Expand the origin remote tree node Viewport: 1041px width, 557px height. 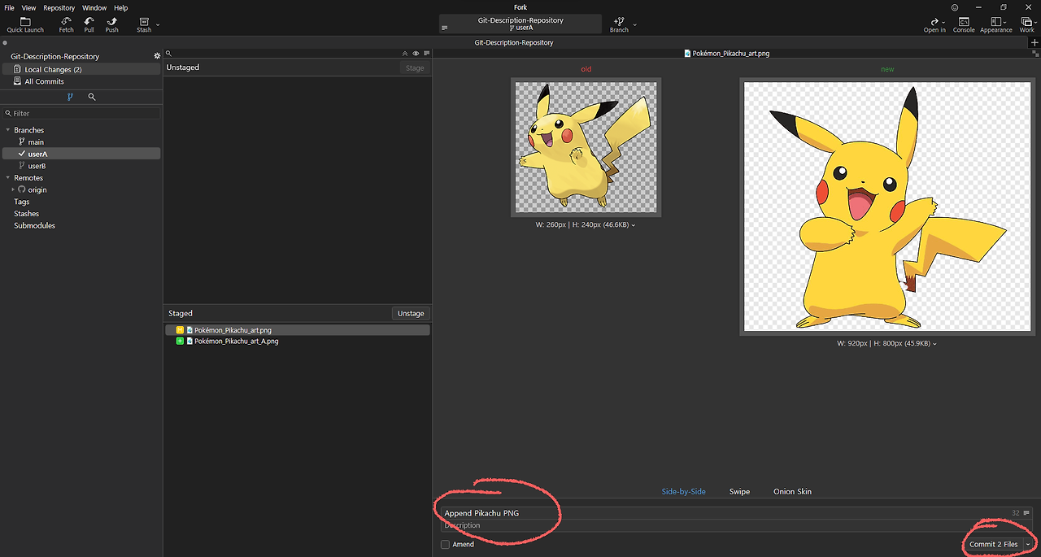pyautogui.click(x=13, y=189)
